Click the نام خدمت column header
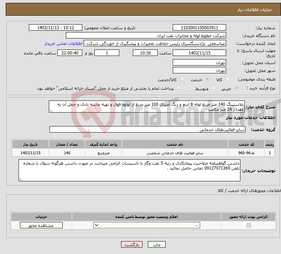 click(175, 144)
